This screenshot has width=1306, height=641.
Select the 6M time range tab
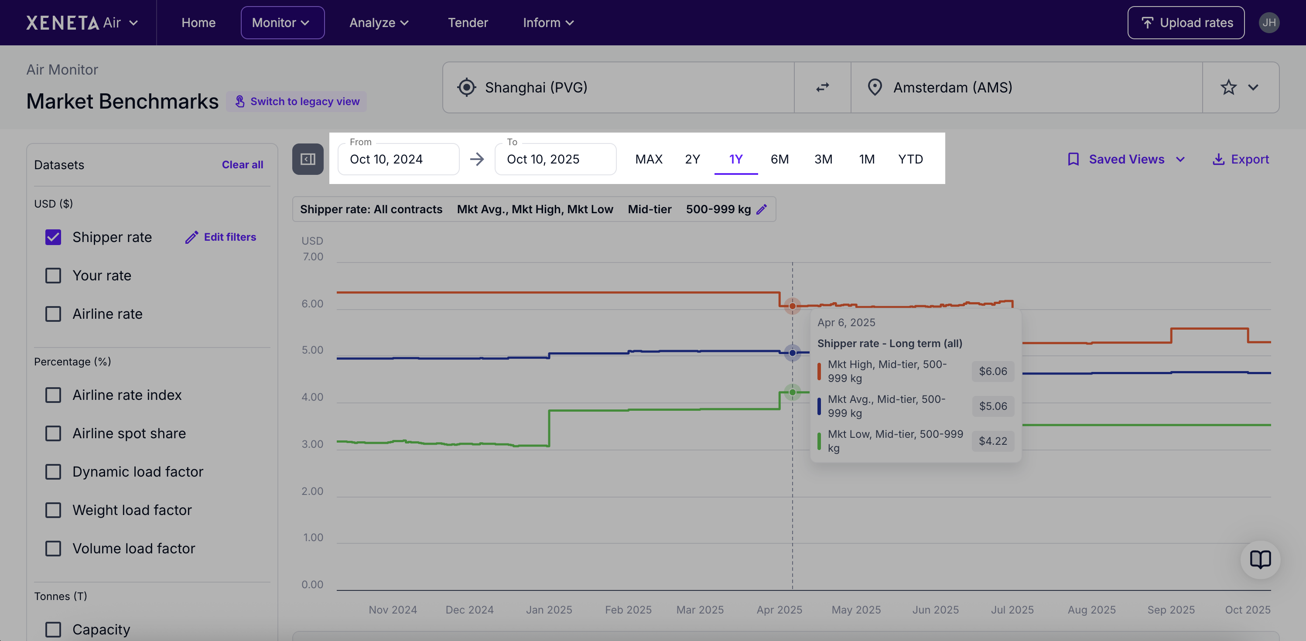click(779, 159)
